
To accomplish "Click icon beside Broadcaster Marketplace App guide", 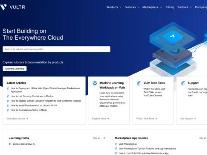I will [116, 153].
